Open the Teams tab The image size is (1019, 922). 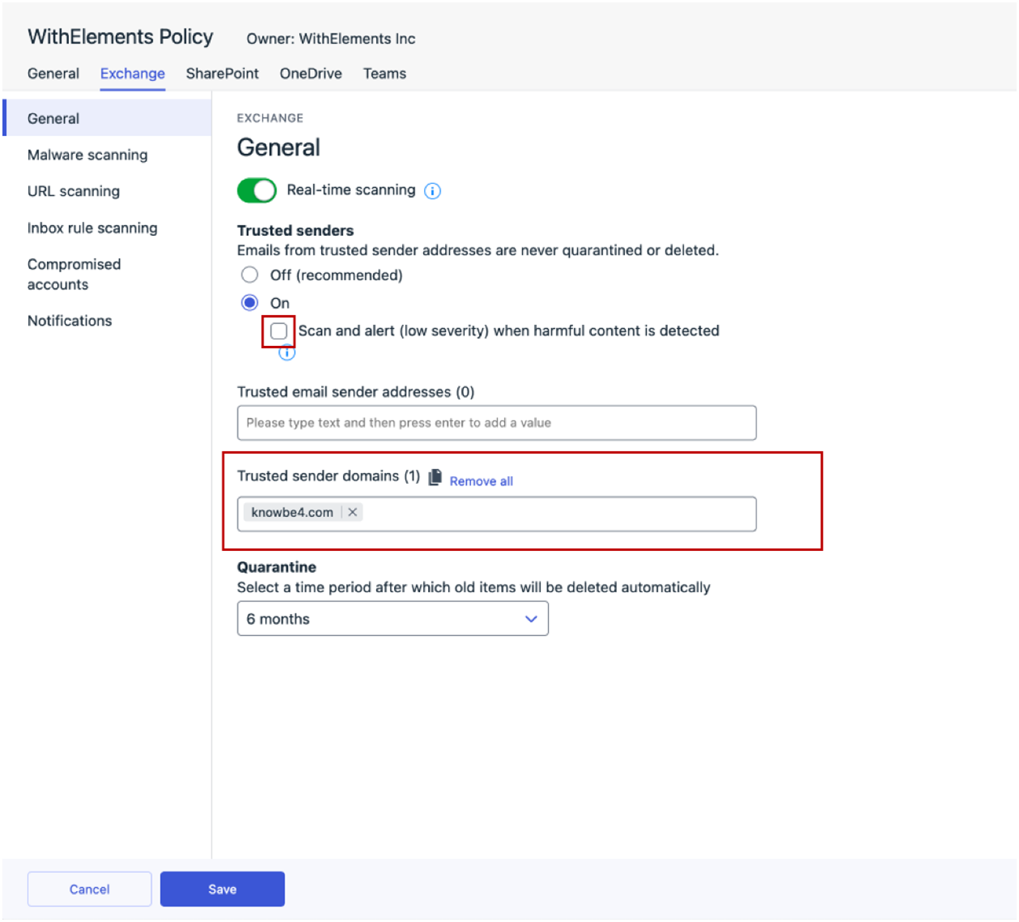[x=384, y=74]
